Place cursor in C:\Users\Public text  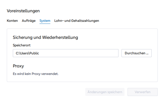point(27,53)
